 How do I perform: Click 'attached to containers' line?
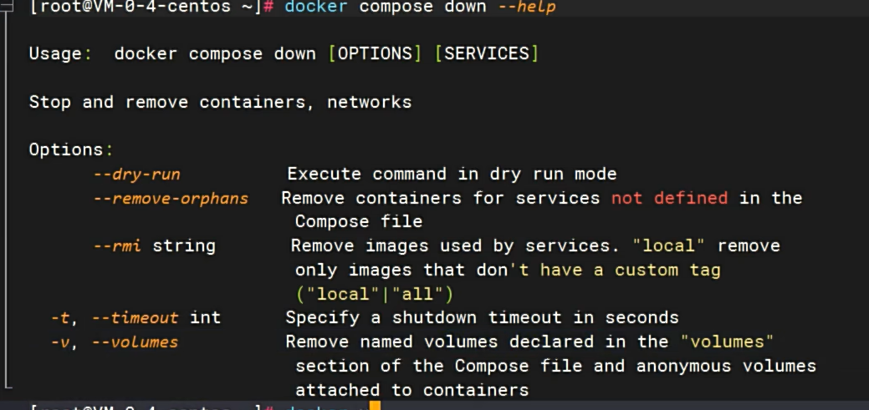point(412,391)
